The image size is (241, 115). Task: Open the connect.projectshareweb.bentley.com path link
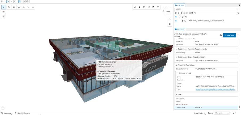pos(215,89)
